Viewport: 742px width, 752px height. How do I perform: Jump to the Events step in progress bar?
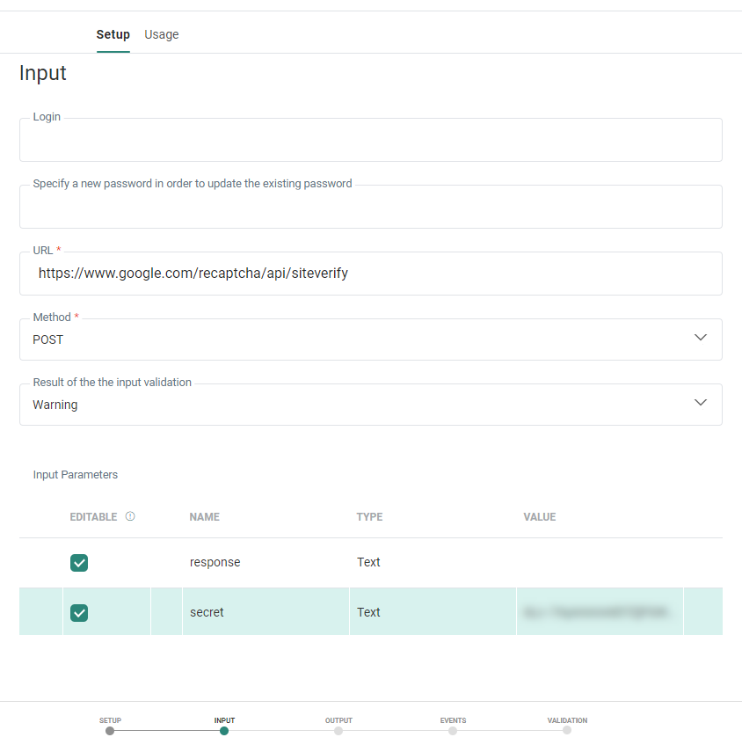453,730
